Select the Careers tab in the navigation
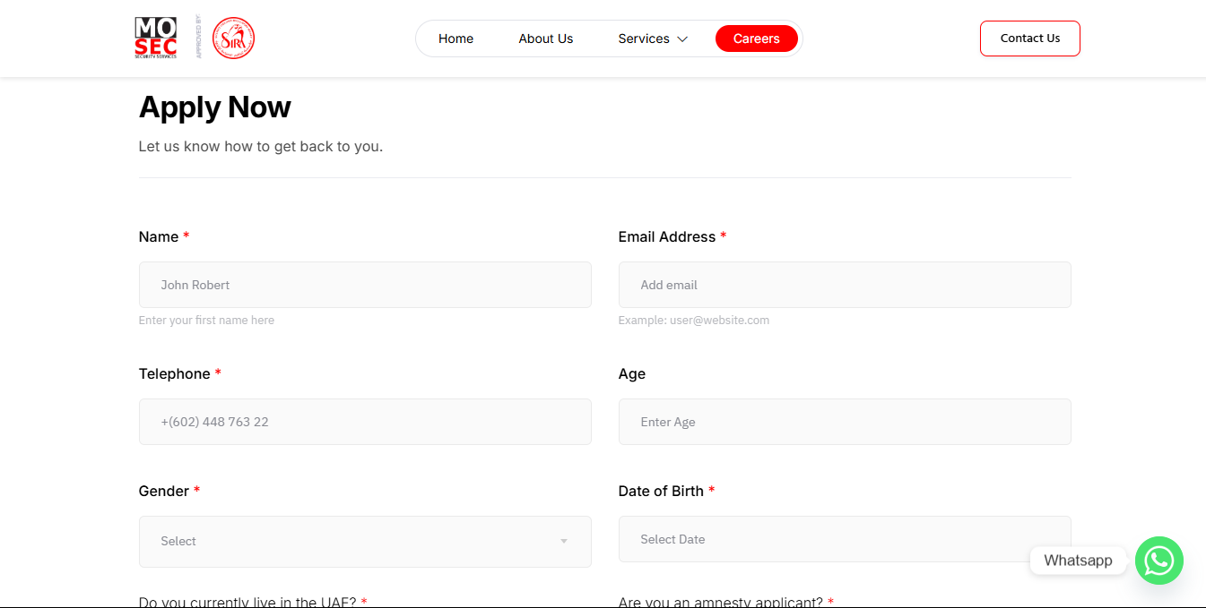The image size is (1206, 608). coord(756,39)
